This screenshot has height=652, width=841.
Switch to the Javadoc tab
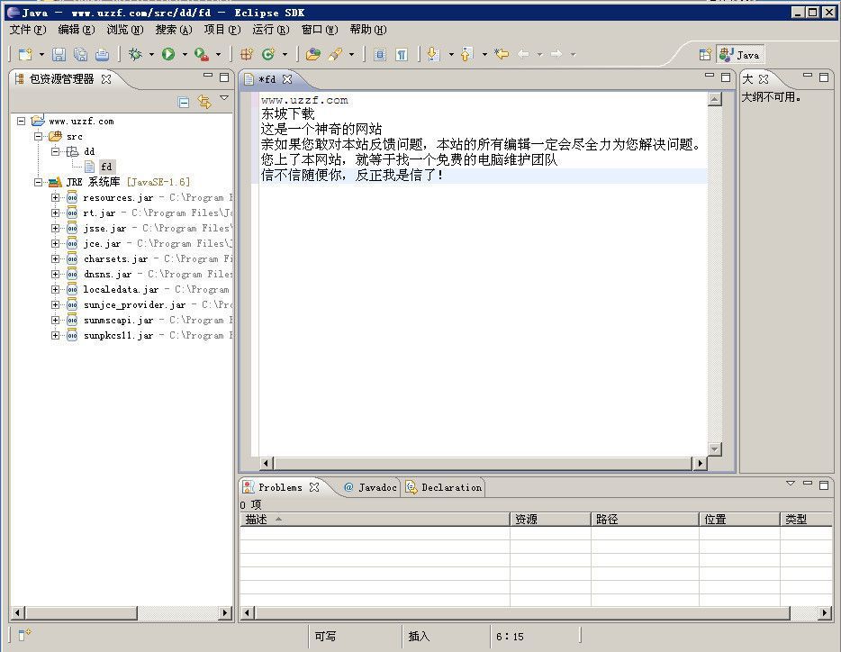371,487
